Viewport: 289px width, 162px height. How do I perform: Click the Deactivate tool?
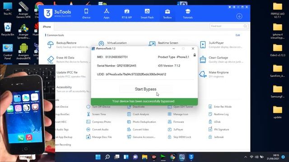(136, 107)
